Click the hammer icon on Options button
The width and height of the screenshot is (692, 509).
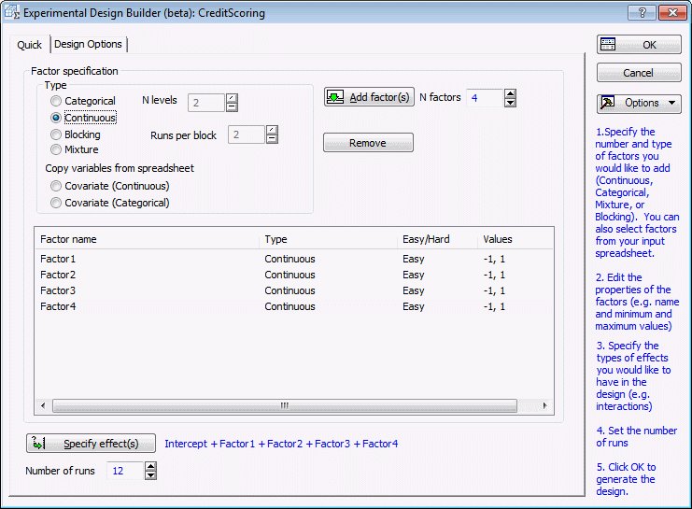(x=608, y=103)
